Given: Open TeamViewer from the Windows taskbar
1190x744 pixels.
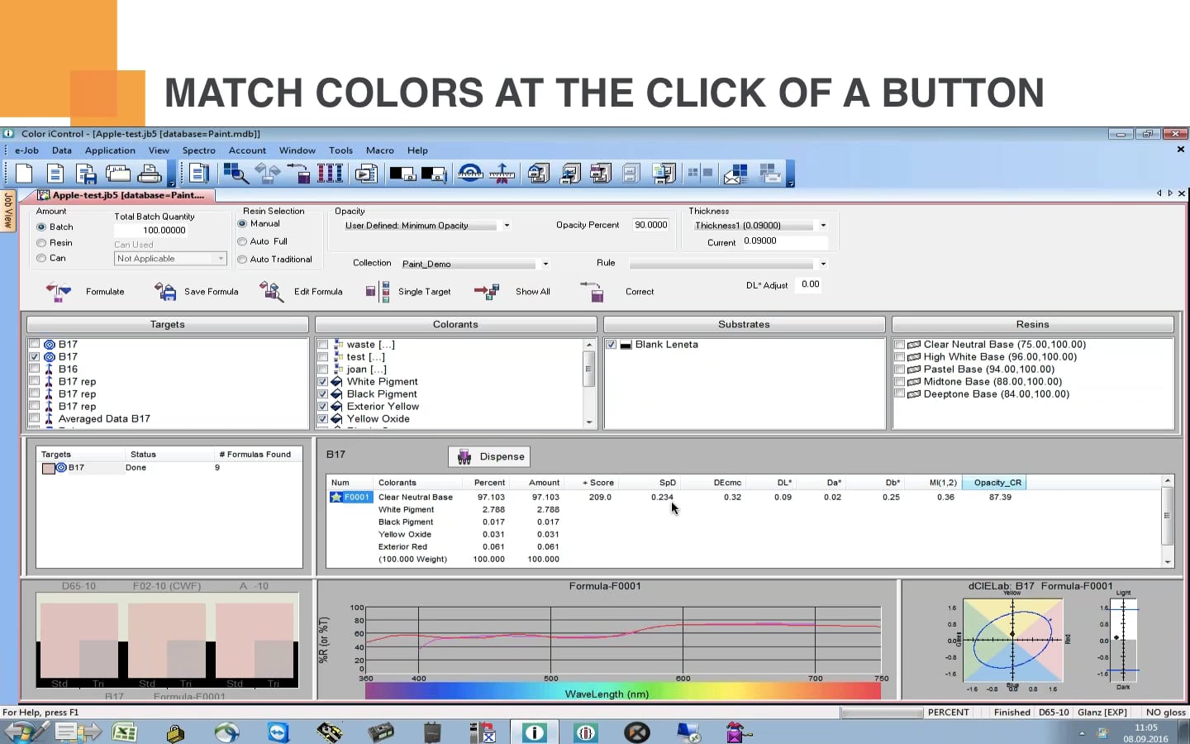Looking at the screenshot, I should click(x=278, y=732).
